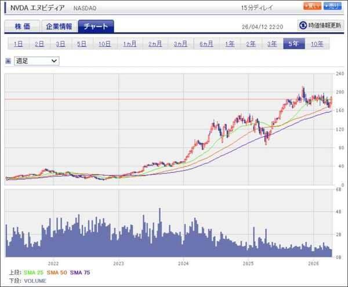Choose the 3ヵ月 chart period
348x287 pixels.
coord(180,44)
